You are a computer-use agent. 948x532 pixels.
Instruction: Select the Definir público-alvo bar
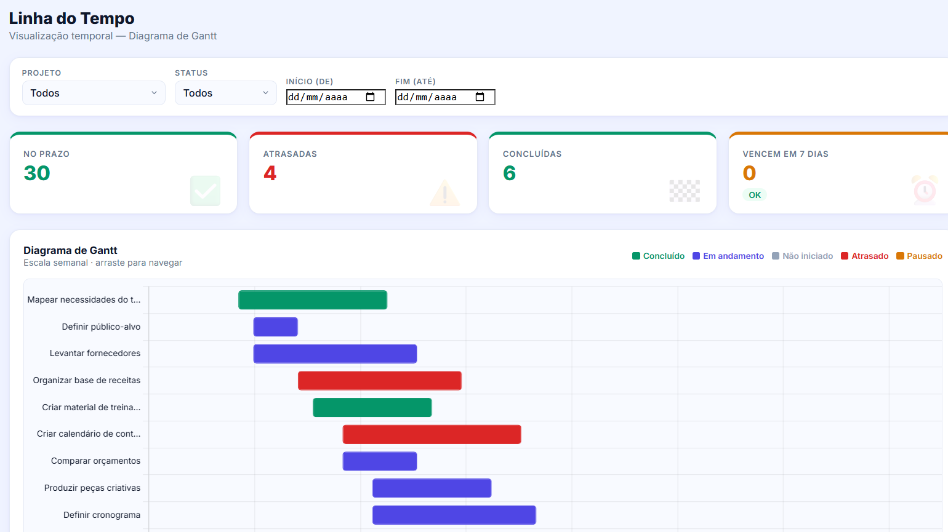pyautogui.click(x=276, y=327)
